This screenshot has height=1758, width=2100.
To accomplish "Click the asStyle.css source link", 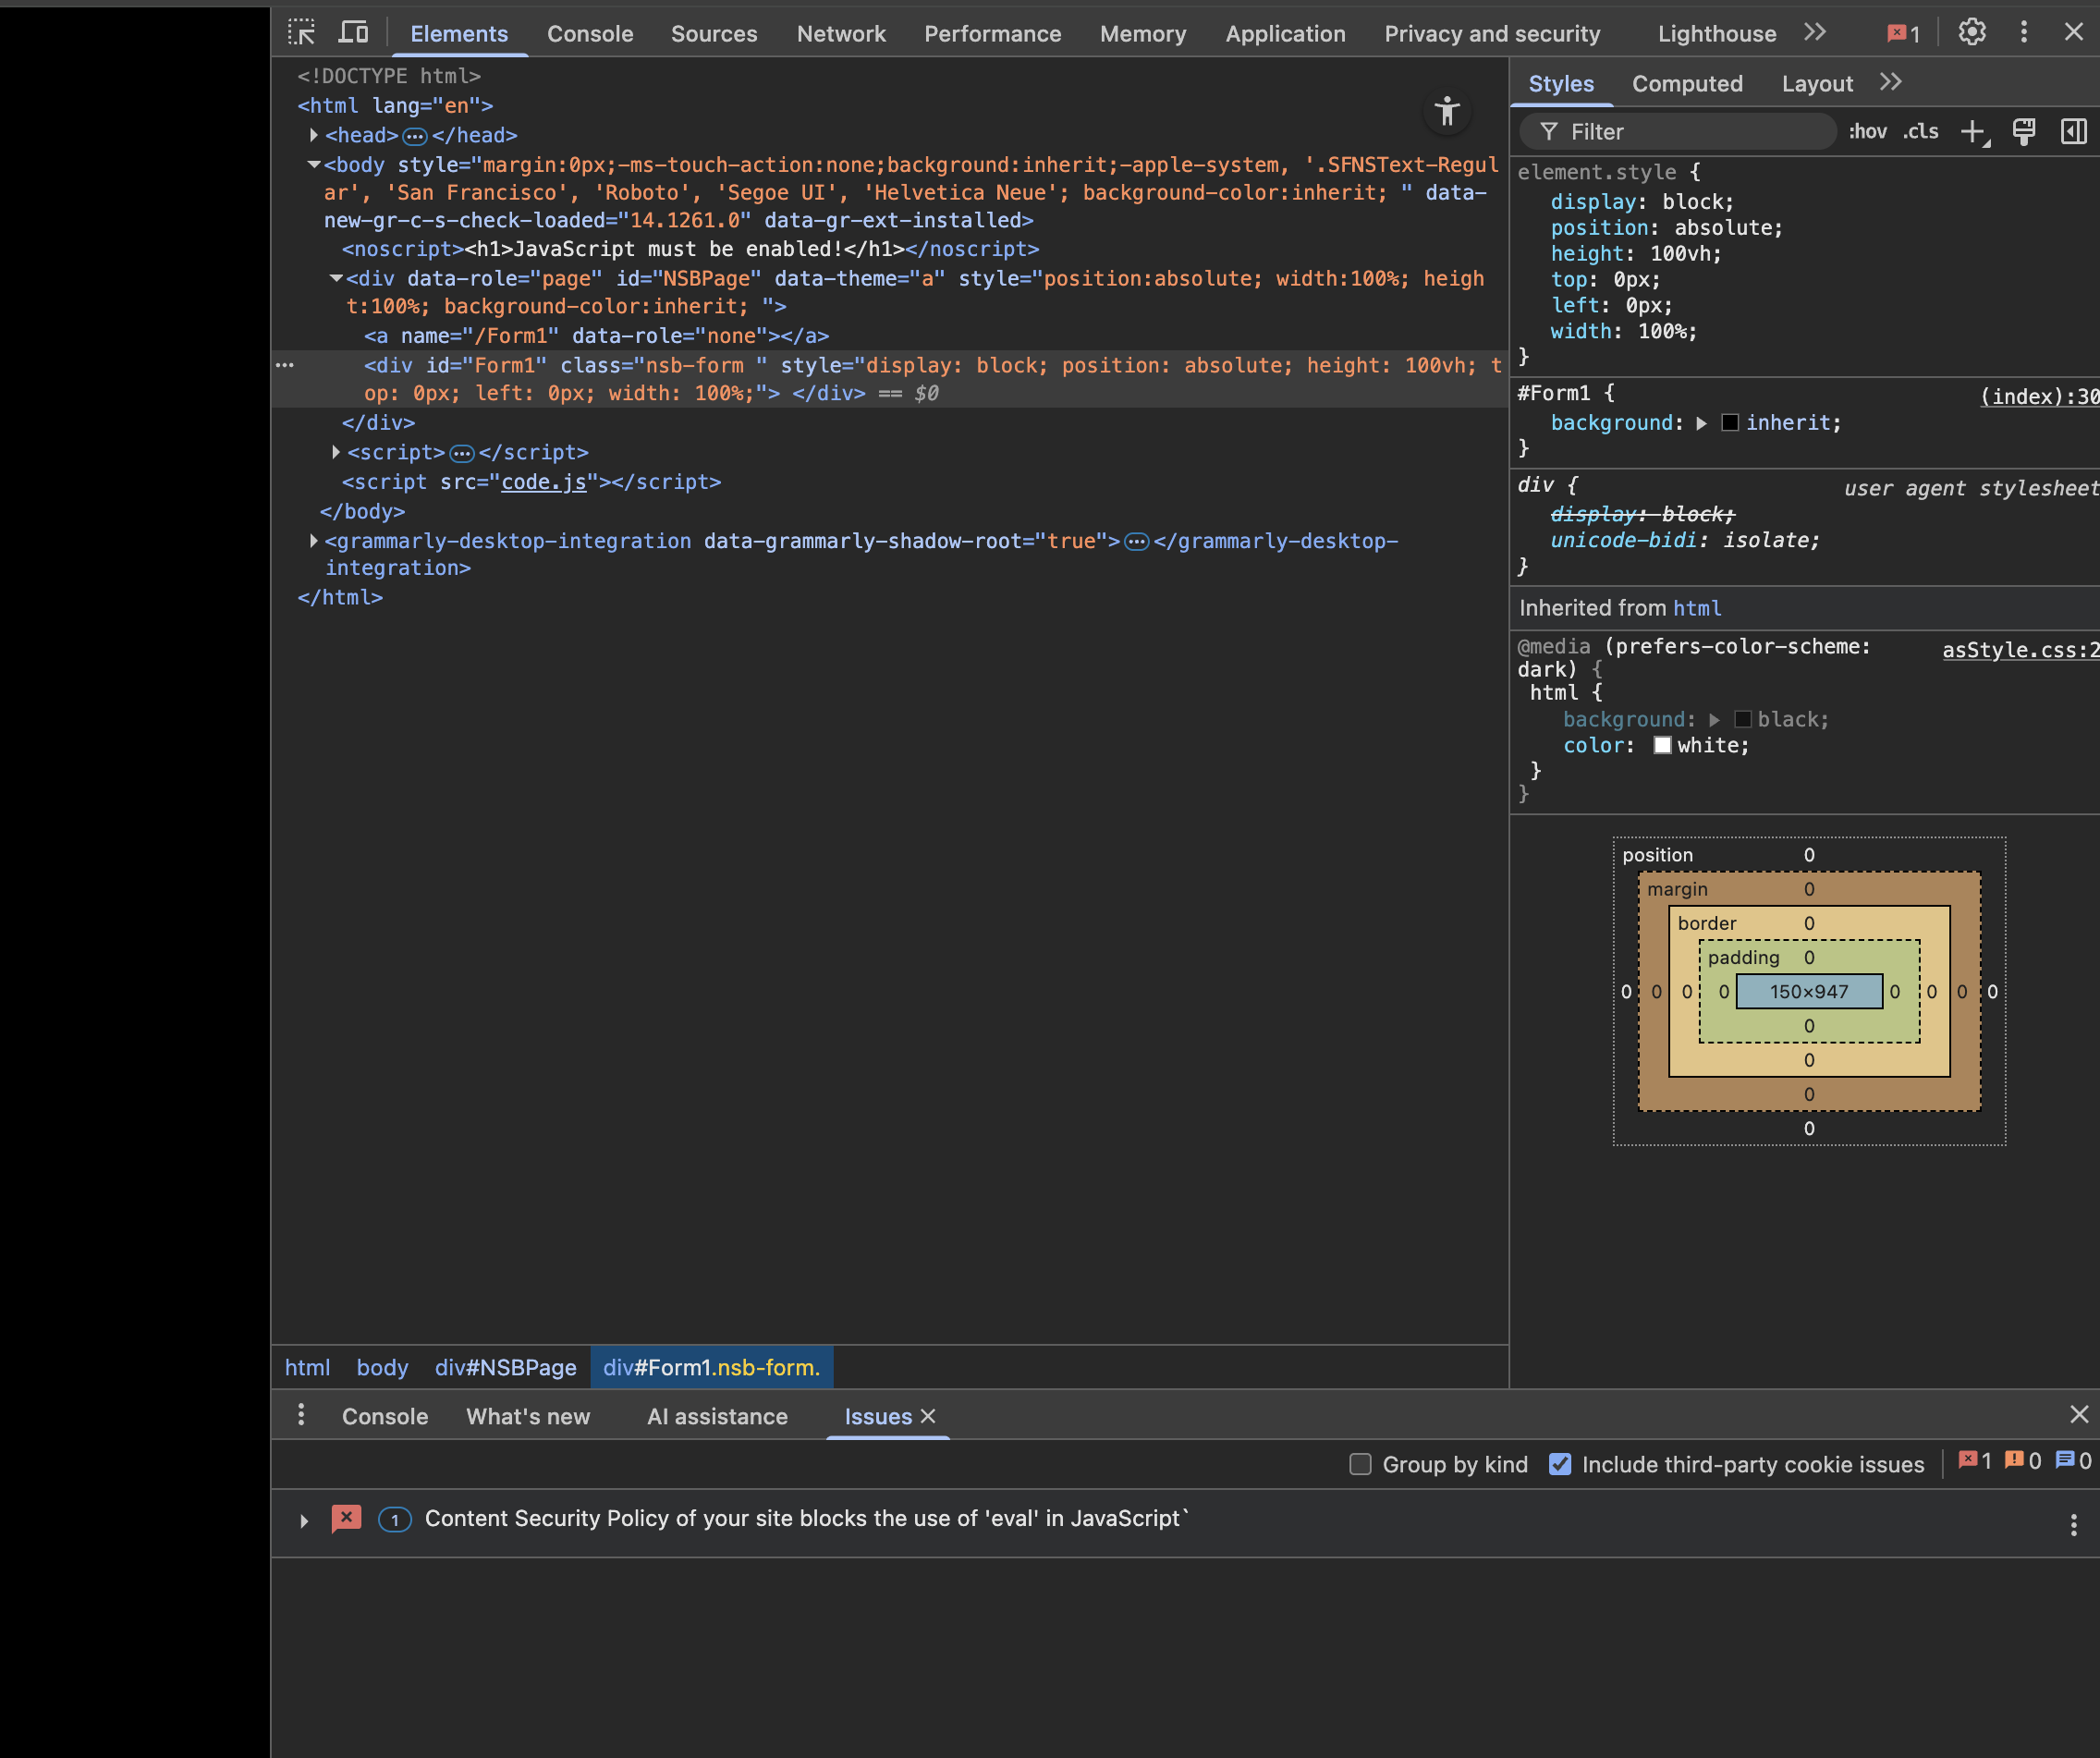I will [x=2019, y=650].
